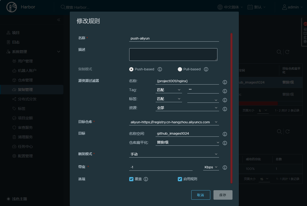This screenshot has width=307, height=206.
Task: Click refresh icon above executions table
Action: click(287, 131)
